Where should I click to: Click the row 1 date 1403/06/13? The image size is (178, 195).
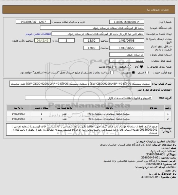(18, 114)
